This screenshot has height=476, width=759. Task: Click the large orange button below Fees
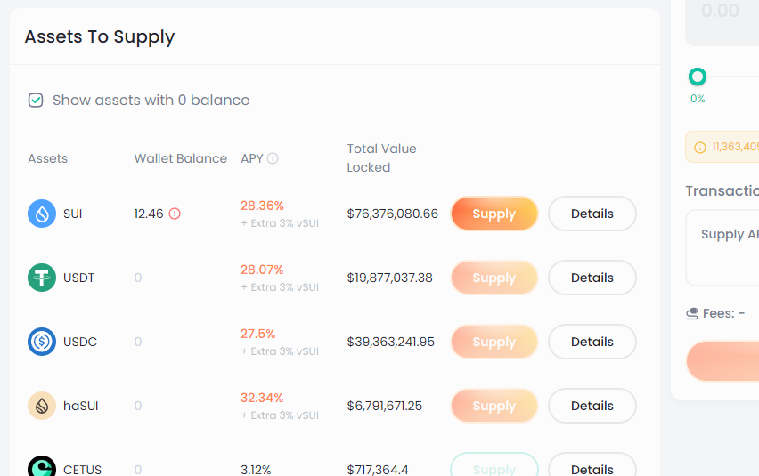click(x=722, y=361)
